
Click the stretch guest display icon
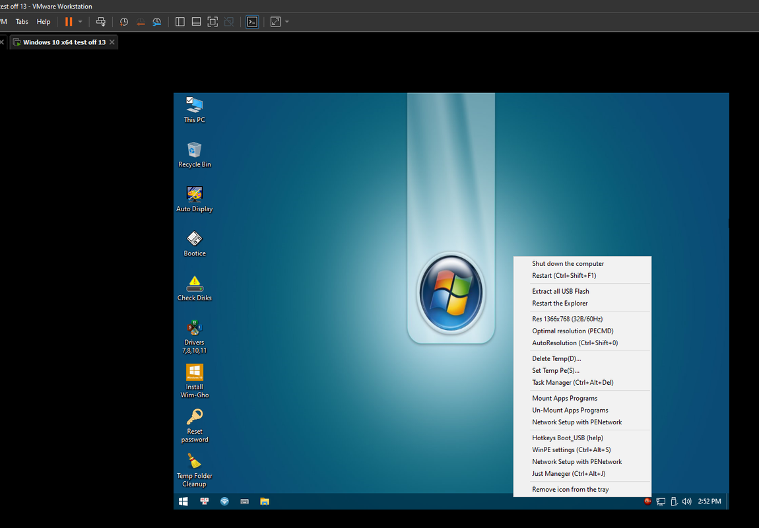(x=275, y=22)
